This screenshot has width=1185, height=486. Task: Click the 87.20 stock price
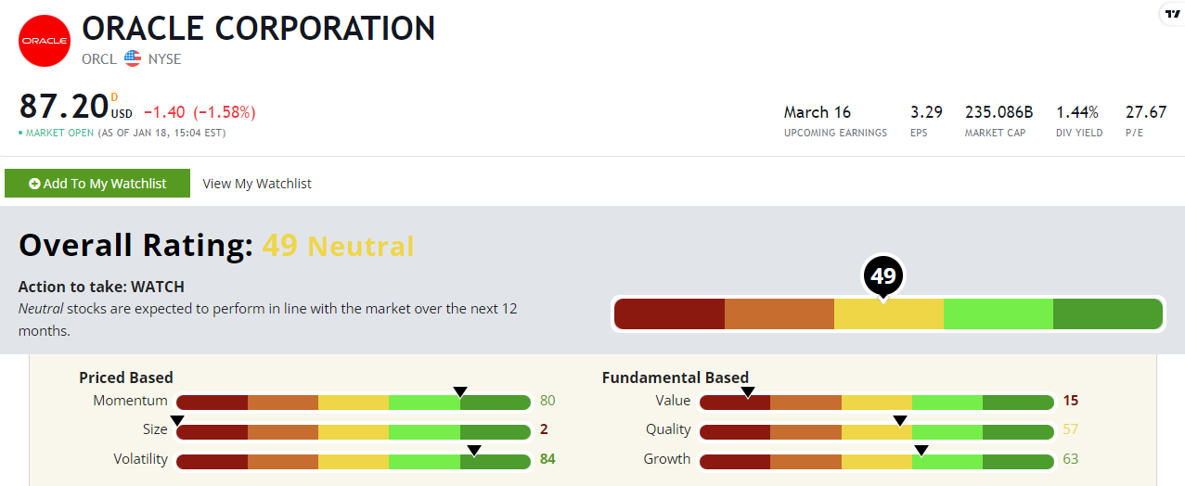63,107
